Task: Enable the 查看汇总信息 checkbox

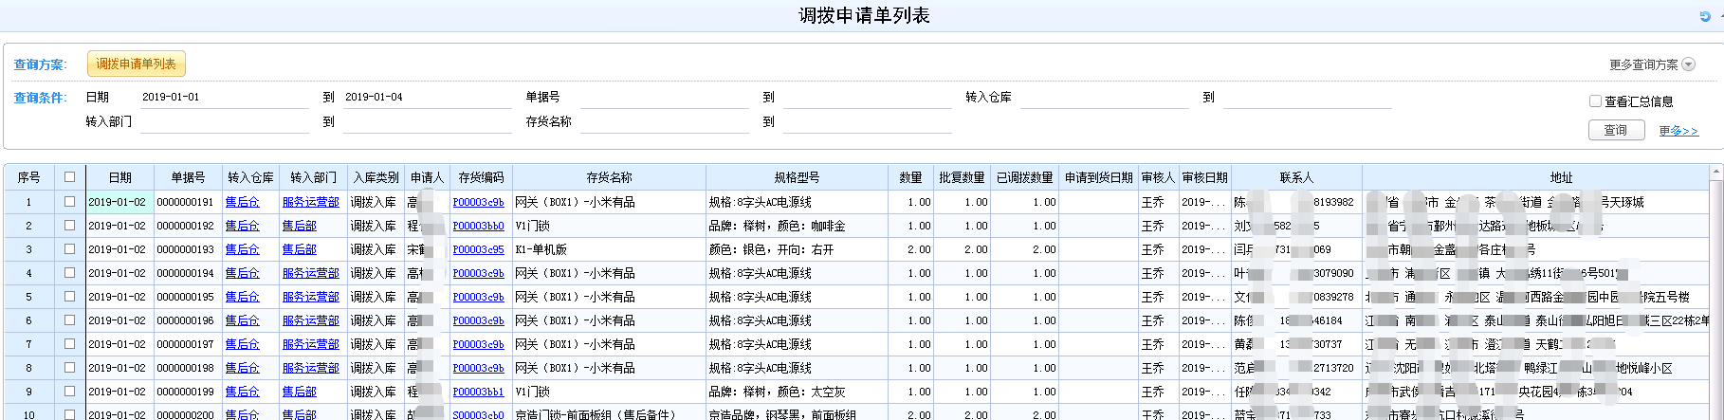Action: pyautogui.click(x=1595, y=101)
